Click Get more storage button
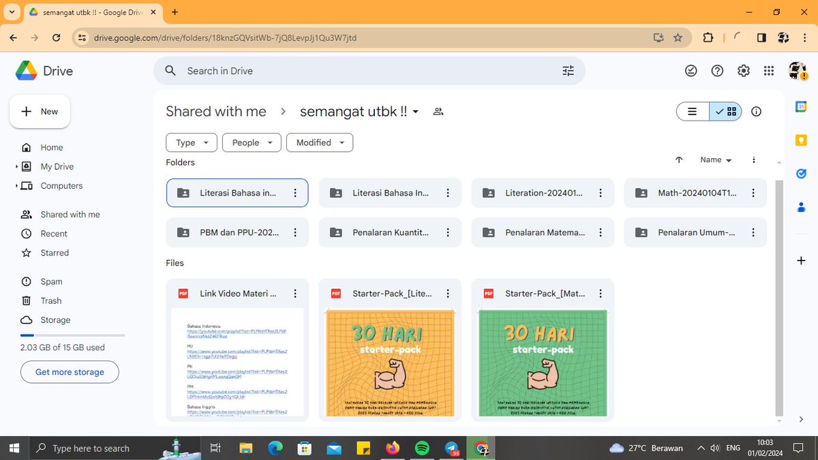This screenshot has width=818, height=460. coord(70,372)
